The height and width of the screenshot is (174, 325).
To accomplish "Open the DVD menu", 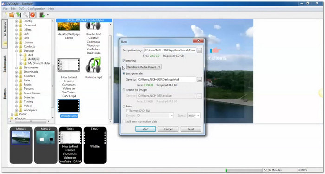I will (x=21, y=9).
